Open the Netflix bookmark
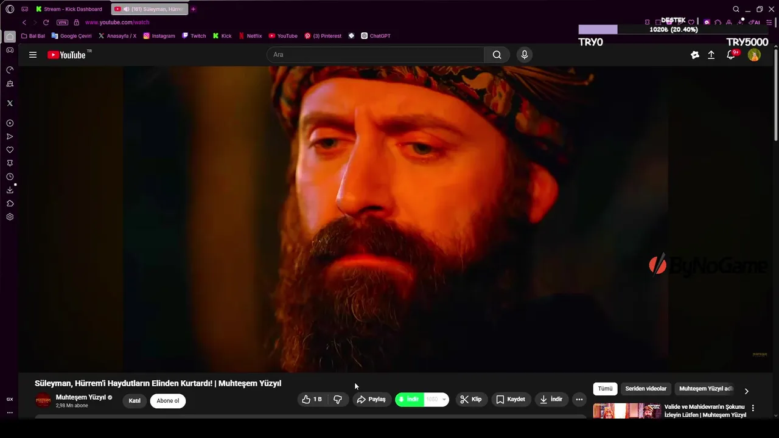Viewport: 779px width, 438px height. point(250,36)
